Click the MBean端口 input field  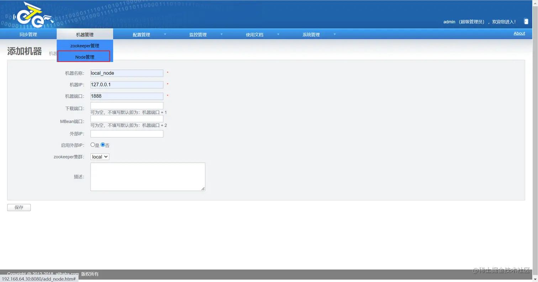coord(127,119)
